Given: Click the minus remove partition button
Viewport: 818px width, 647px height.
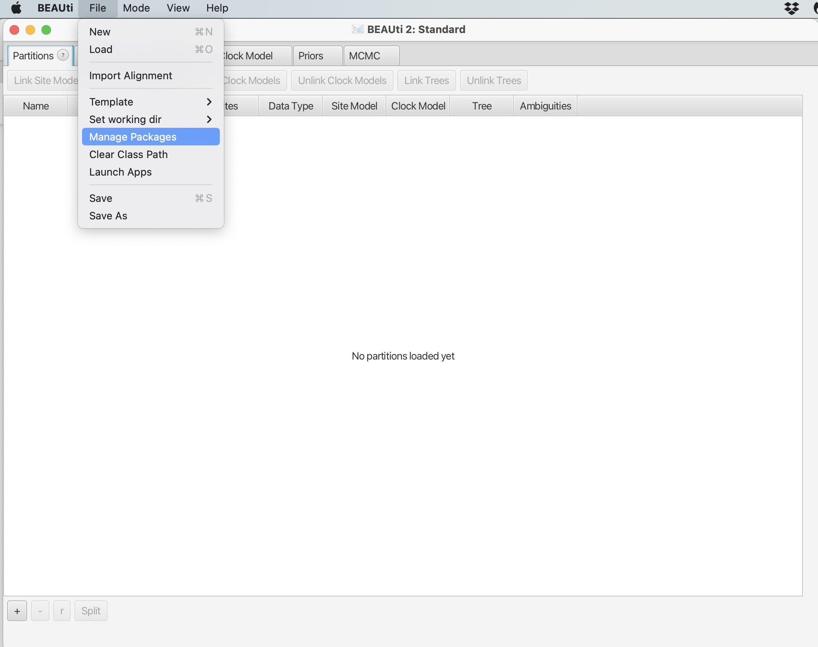Looking at the screenshot, I should click(40, 611).
